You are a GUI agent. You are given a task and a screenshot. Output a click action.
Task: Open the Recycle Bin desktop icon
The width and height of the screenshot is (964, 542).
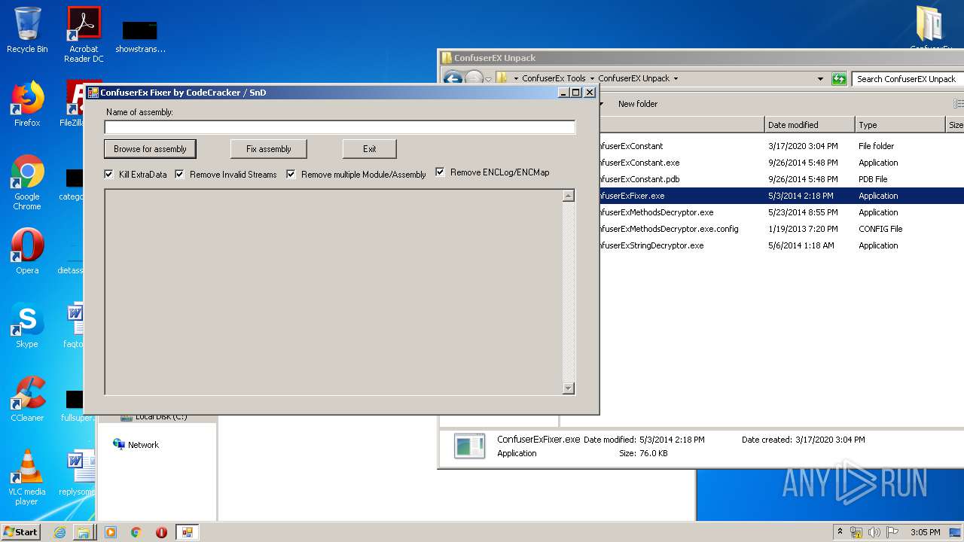click(x=27, y=30)
